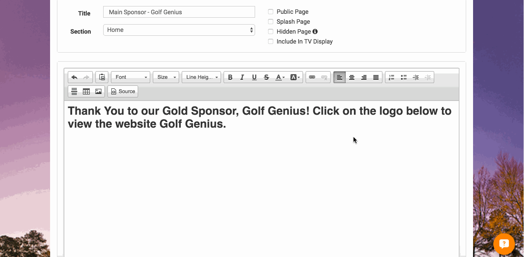Insert an image
Image resolution: width=524 pixels, height=257 pixels.
(98, 91)
